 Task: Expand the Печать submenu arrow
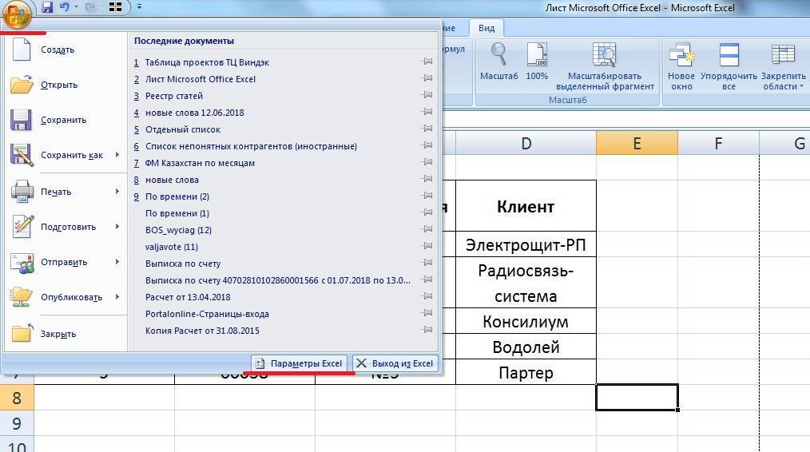point(117,192)
